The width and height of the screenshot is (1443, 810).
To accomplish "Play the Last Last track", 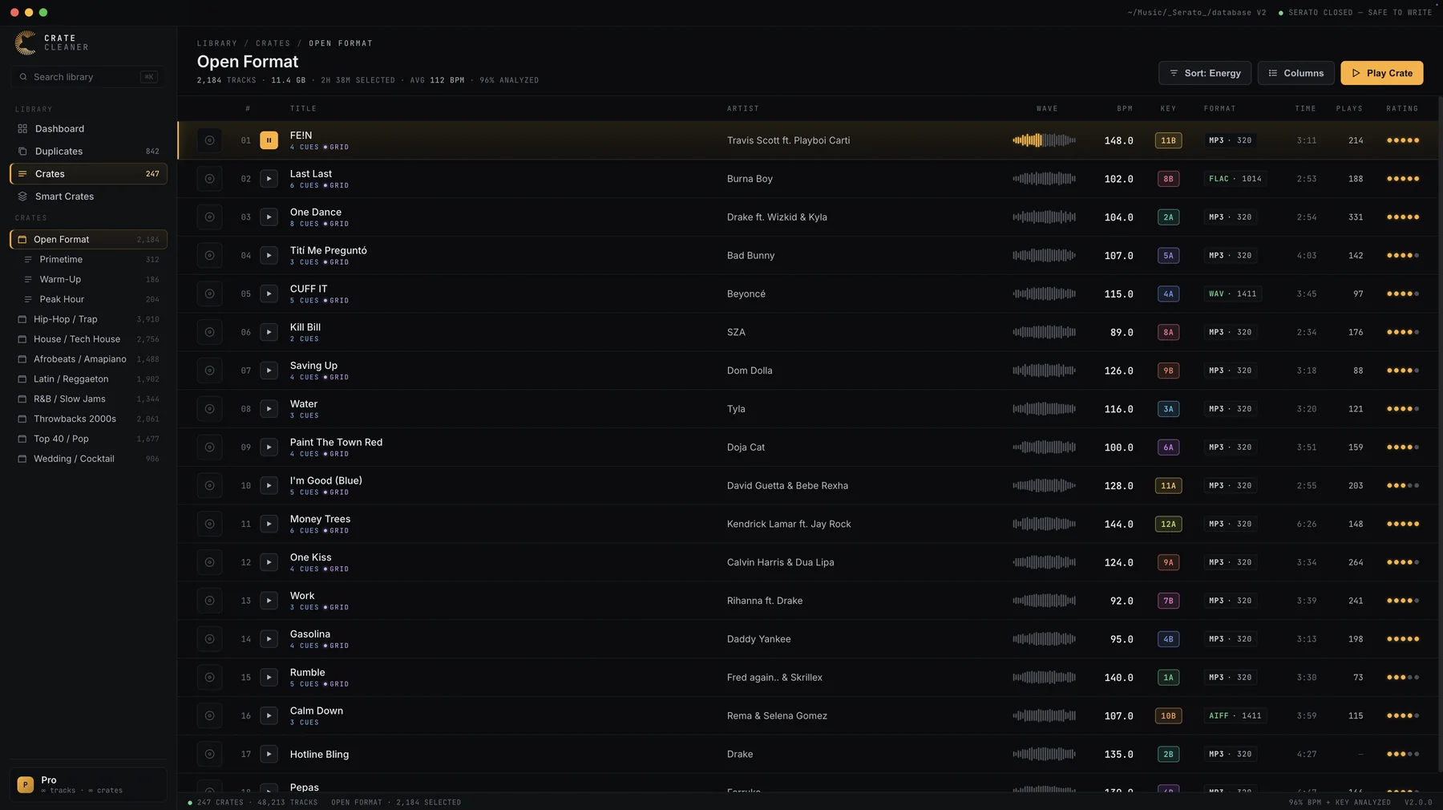I will point(269,179).
